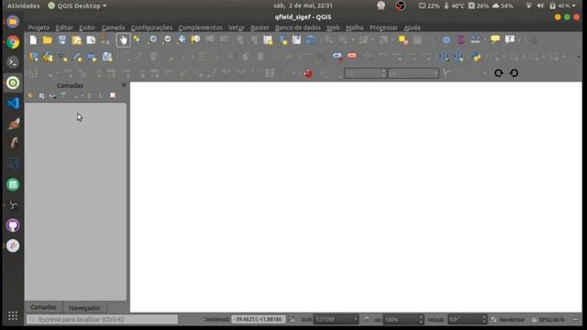Click New Shapefile Layer icon
The height and width of the screenshot is (330, 587).
(63, 57)
